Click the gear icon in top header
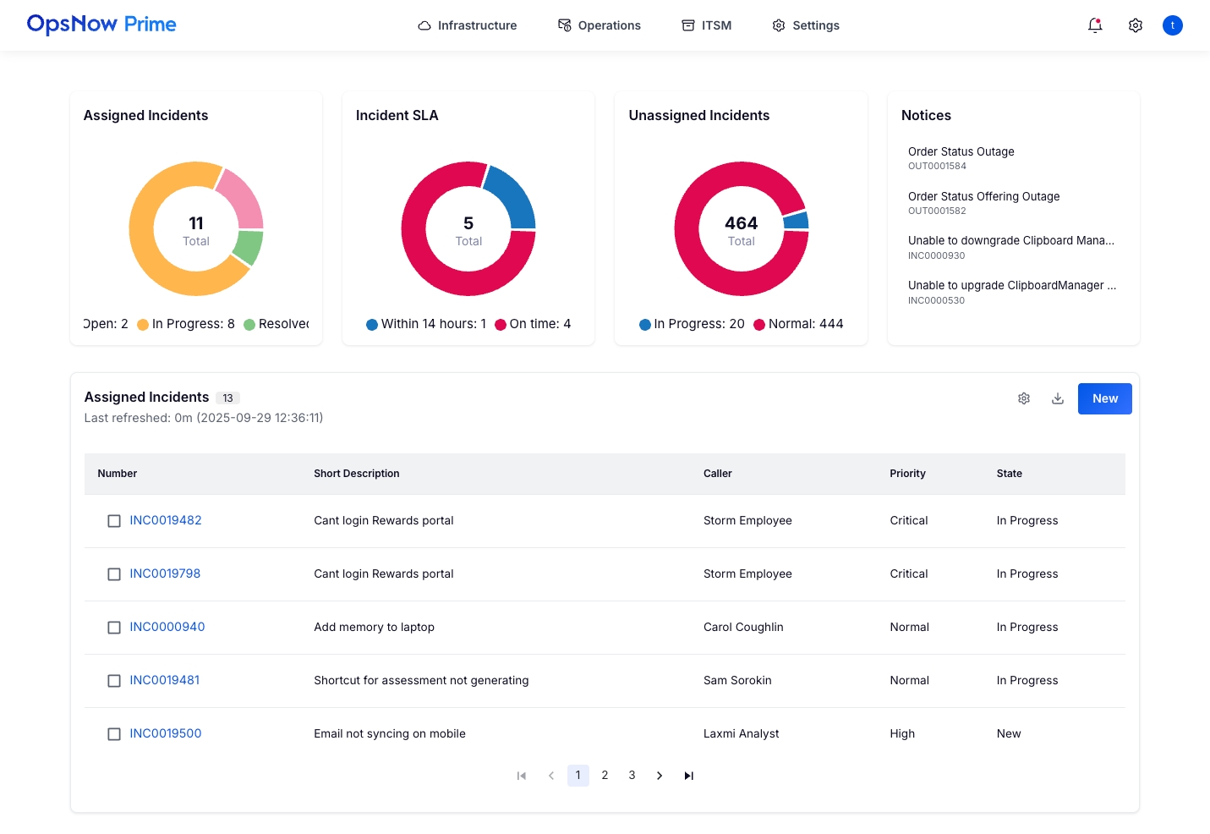1210x834 pixels. [1135, 25]
